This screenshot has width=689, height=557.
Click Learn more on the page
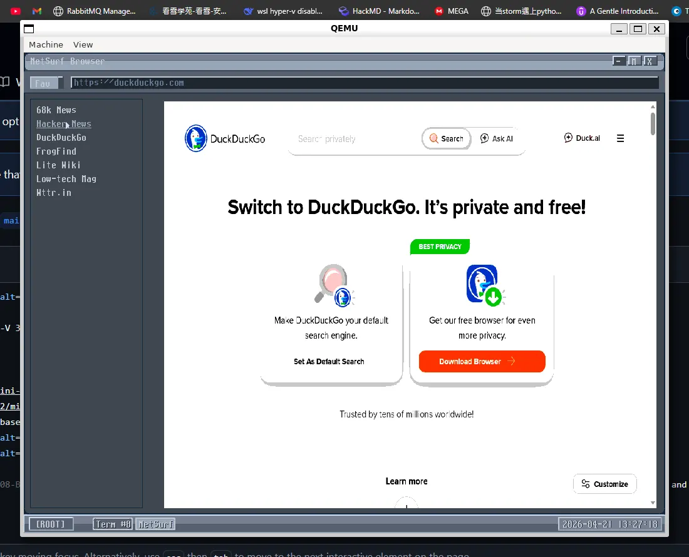pyautogui.click(x=407, y=481)
